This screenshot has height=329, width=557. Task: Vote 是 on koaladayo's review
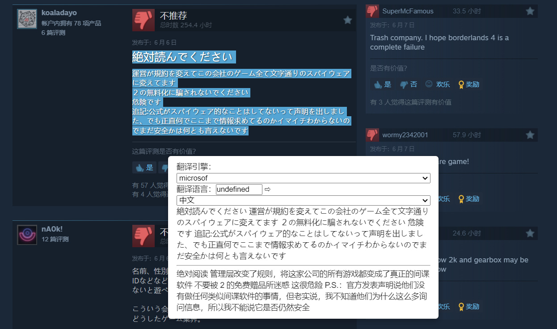click(144, 168)
